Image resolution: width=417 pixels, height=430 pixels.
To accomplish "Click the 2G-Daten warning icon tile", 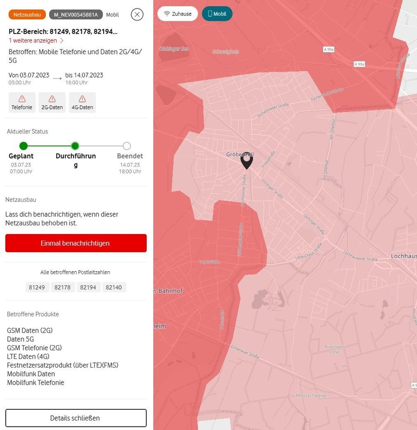I will (x=52, y=102).
